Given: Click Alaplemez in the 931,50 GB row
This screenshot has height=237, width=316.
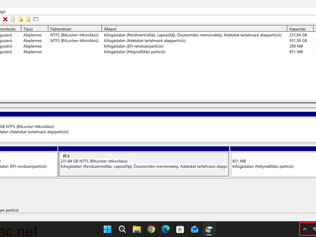Looking at the screenshot, I should pos(33,40).
